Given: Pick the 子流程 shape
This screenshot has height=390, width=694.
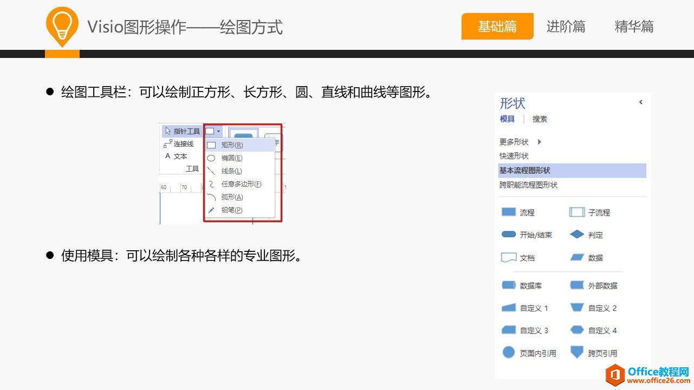Looking at the screenshot, I should [x=589, y=212].
